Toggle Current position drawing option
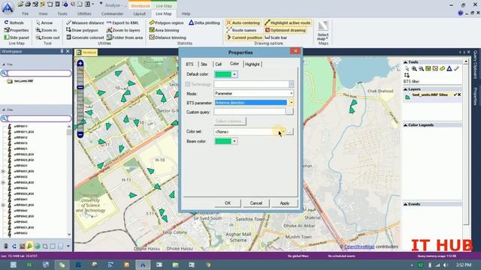 244,37
